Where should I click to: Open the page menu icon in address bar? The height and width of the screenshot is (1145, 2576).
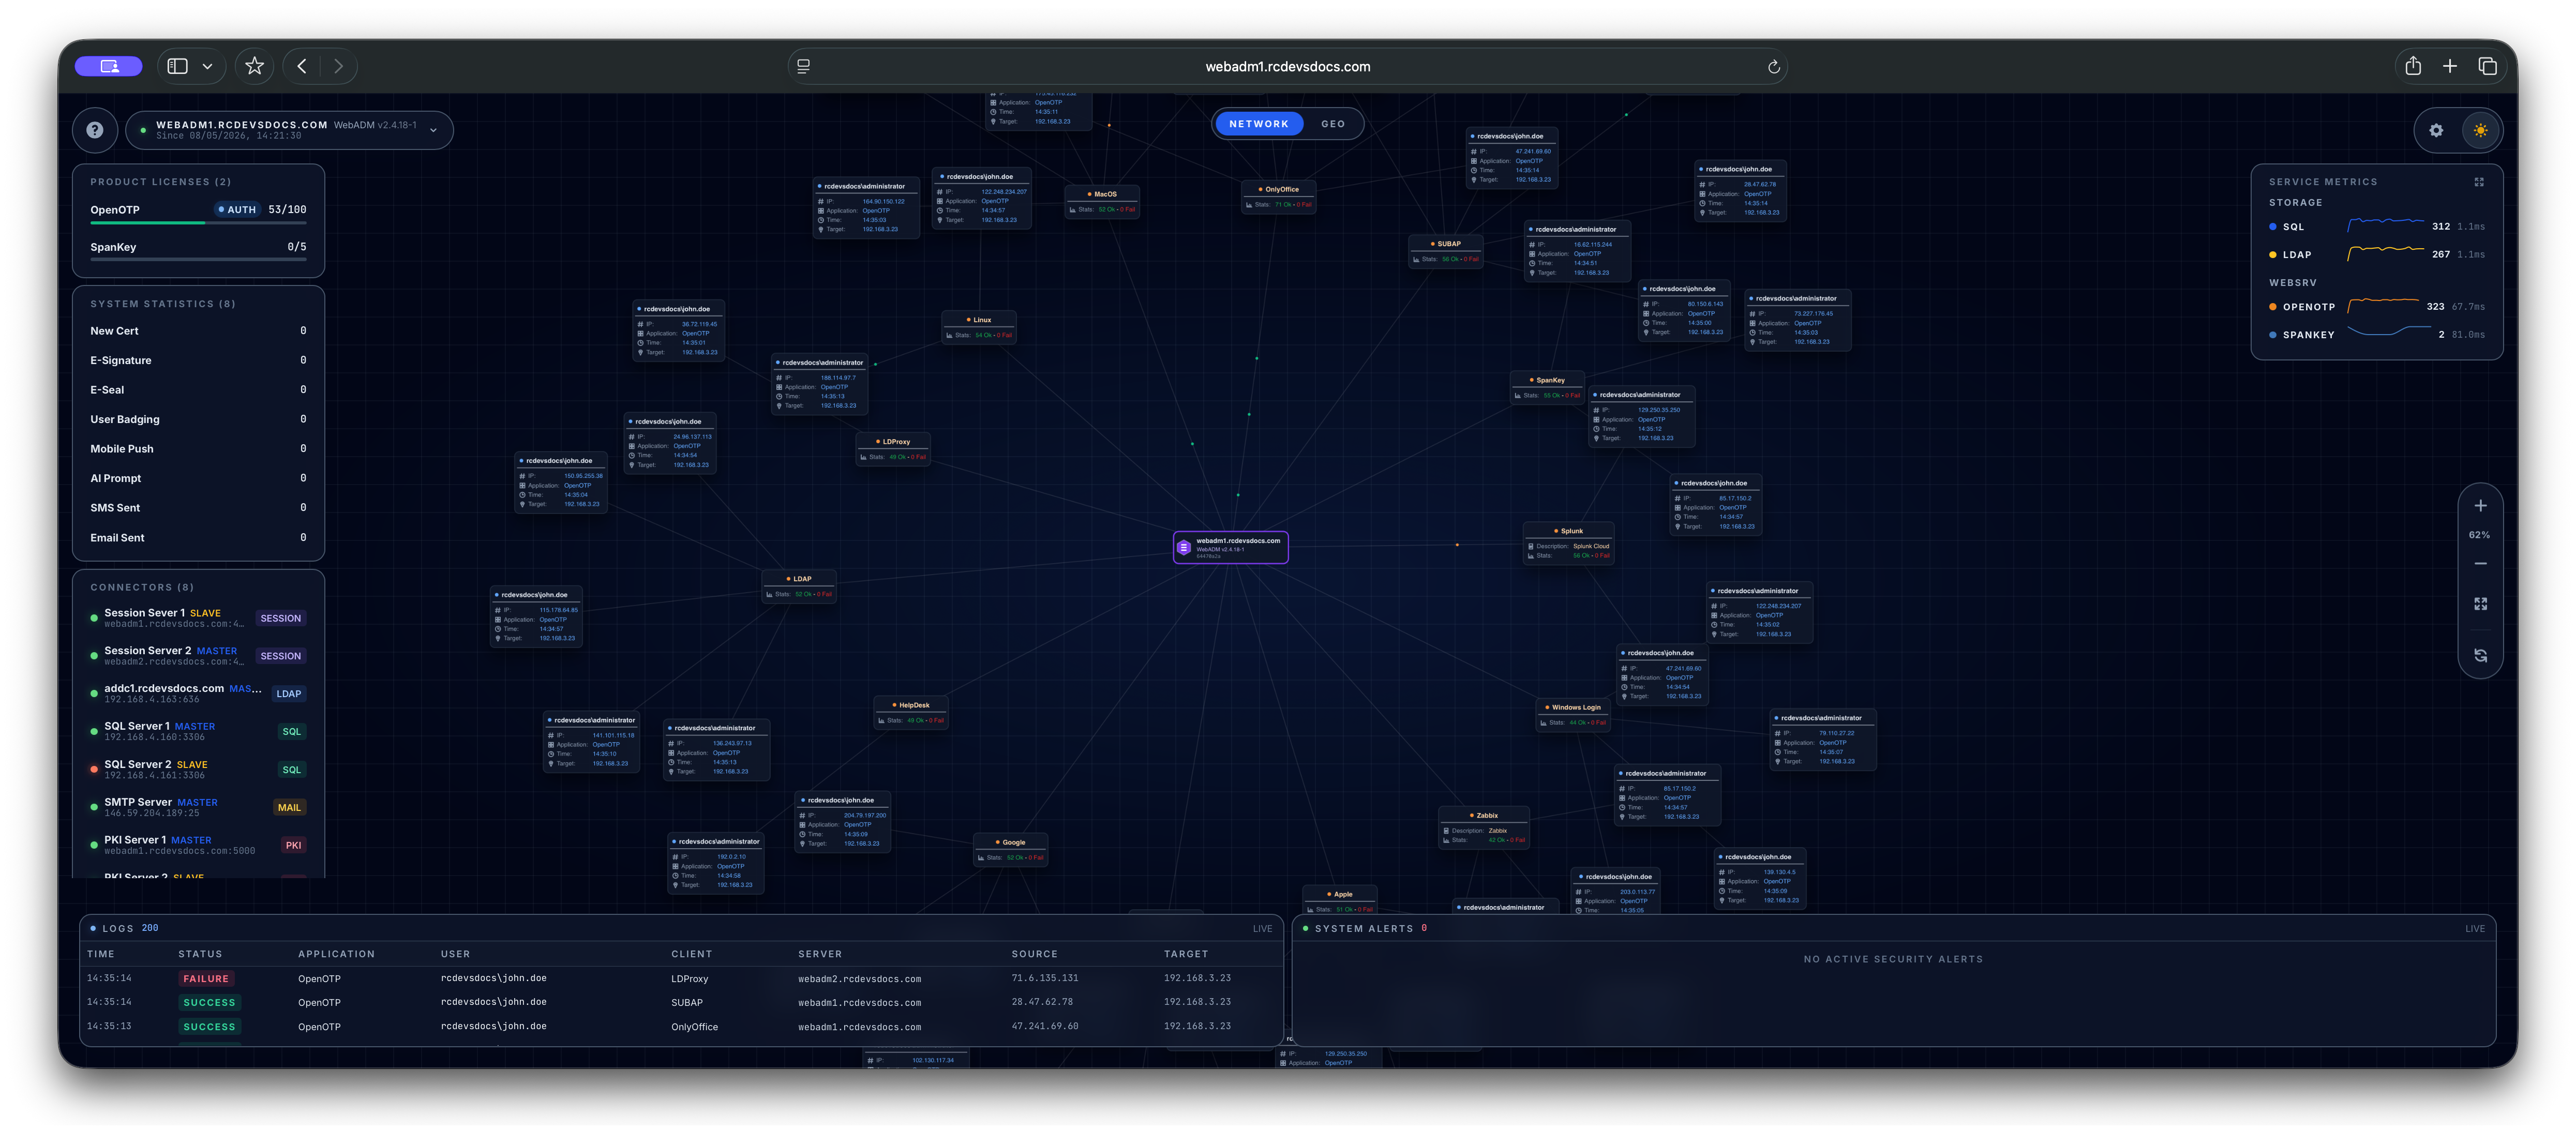803,66
